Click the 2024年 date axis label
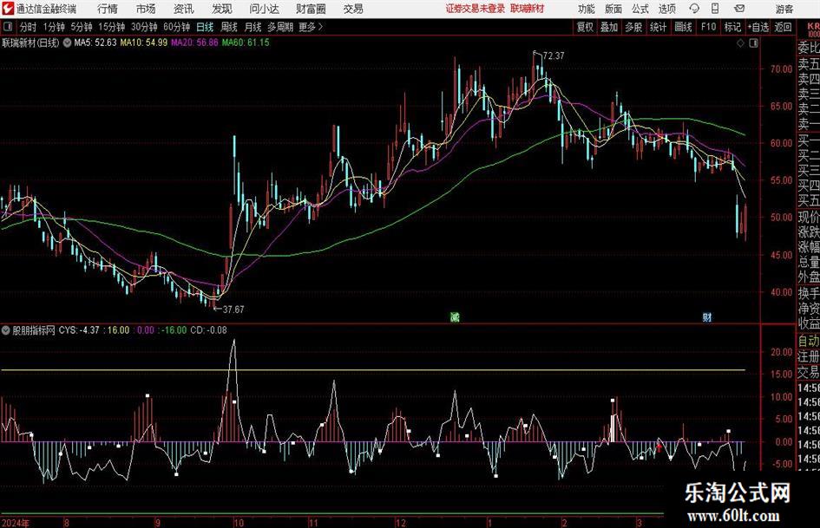Screen dimensions: 820x528 tap(16, 522)
